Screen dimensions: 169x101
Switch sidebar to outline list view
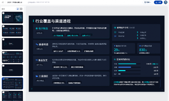pyautogui.click(x=21, y=9)
